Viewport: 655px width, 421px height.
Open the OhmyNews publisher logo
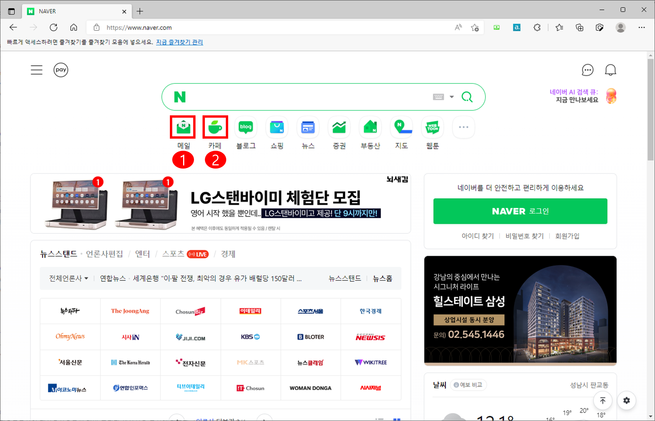[x=70, y=337]
